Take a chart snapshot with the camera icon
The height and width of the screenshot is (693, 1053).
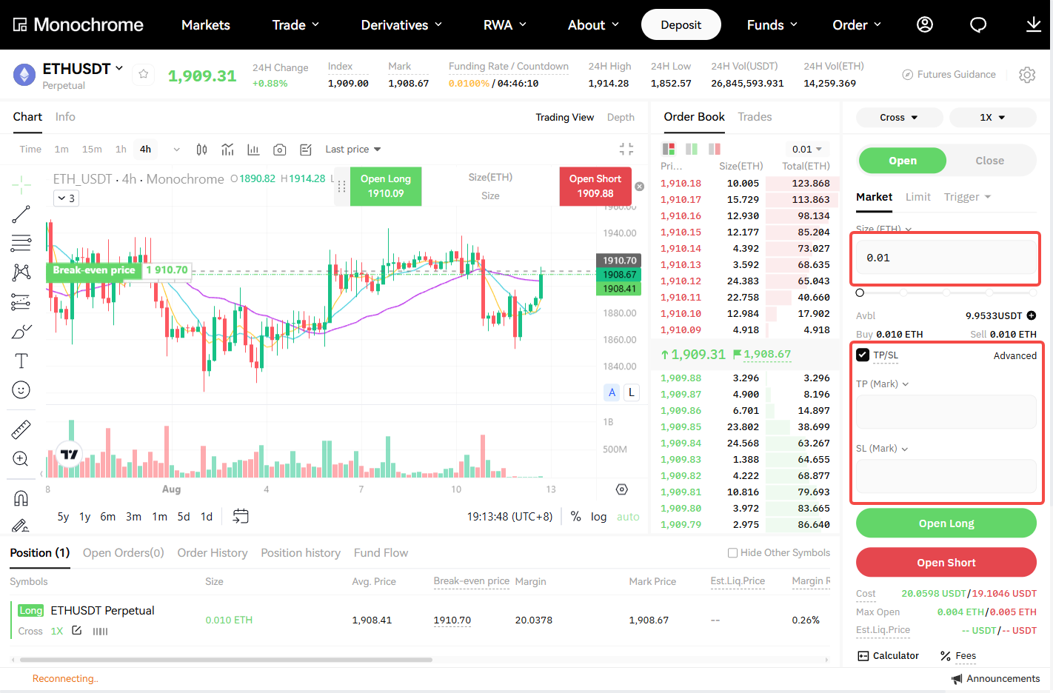pos(280,150)
